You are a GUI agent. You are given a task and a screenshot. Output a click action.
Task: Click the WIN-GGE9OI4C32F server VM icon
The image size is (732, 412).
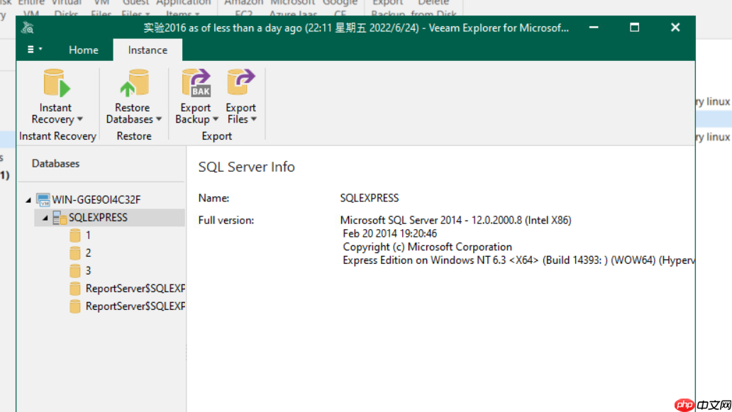(44, 199)
